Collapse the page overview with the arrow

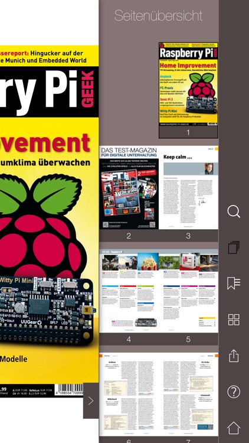(91, 400)
